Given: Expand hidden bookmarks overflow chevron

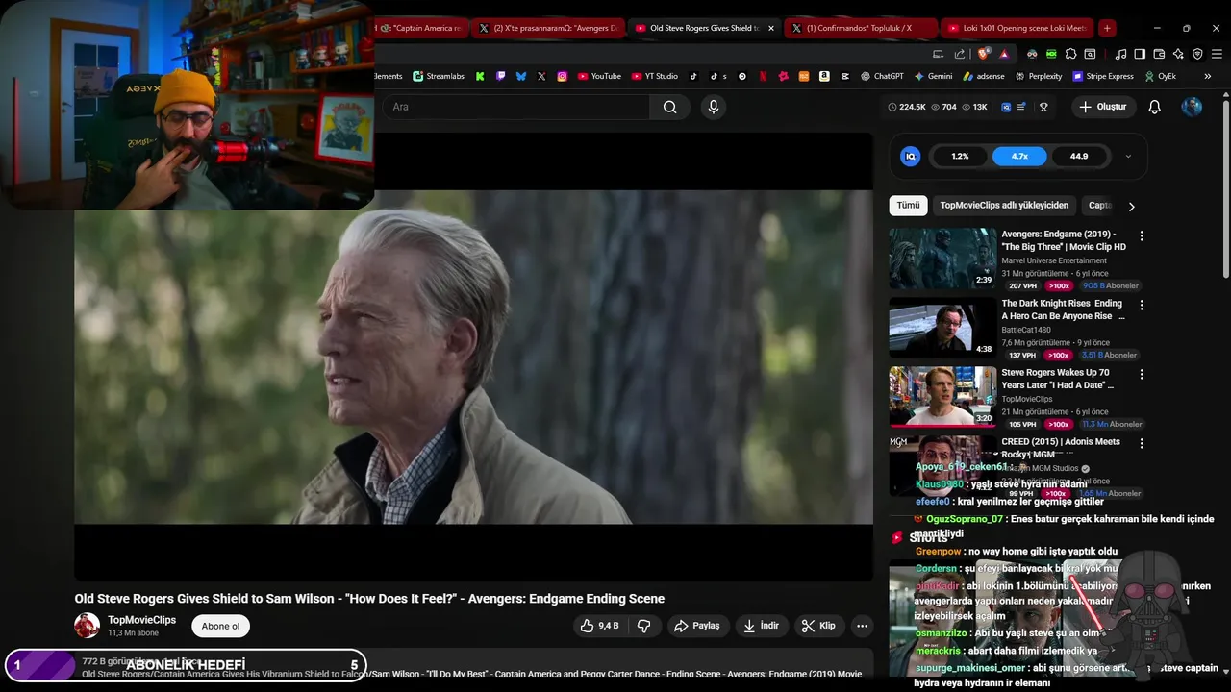Looking at the screenshot, I should 1208,76.
